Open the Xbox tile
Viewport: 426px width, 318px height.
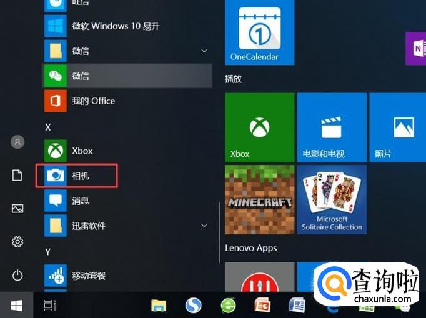coord(259,127)
